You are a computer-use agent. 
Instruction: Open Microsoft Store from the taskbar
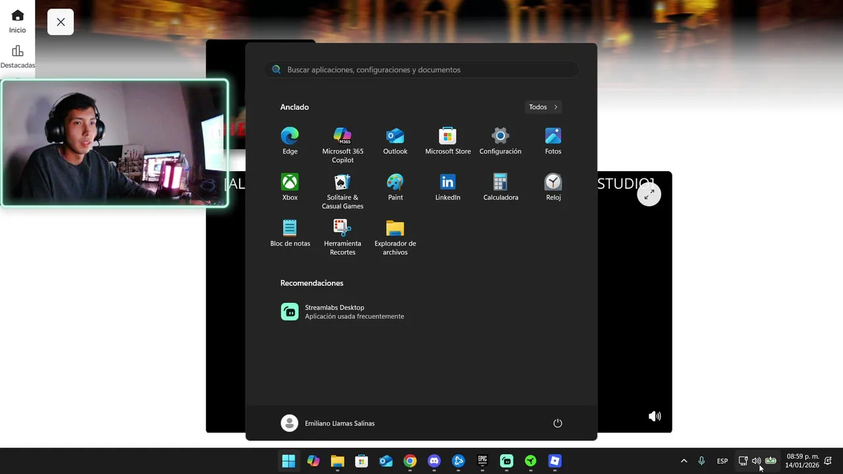pyautogui.click(x=362, y=461)
